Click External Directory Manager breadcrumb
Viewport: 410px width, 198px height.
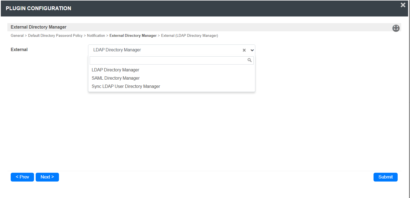click(133, 36)
